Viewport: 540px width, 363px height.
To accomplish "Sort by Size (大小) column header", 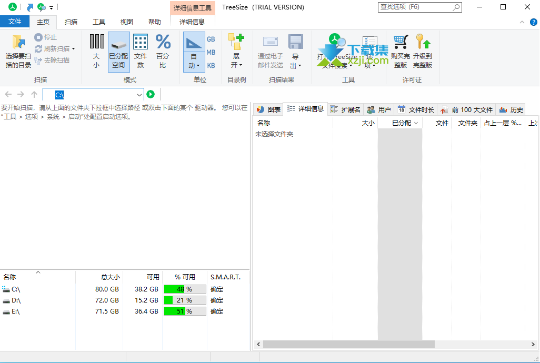I will click(355, 123).
